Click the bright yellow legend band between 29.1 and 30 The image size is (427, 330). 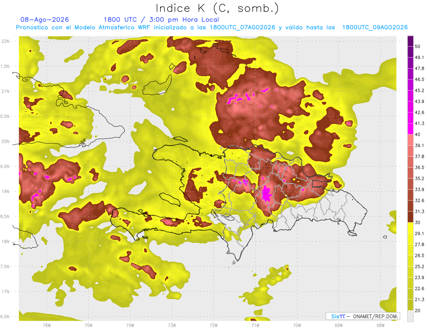pos(410,228)
